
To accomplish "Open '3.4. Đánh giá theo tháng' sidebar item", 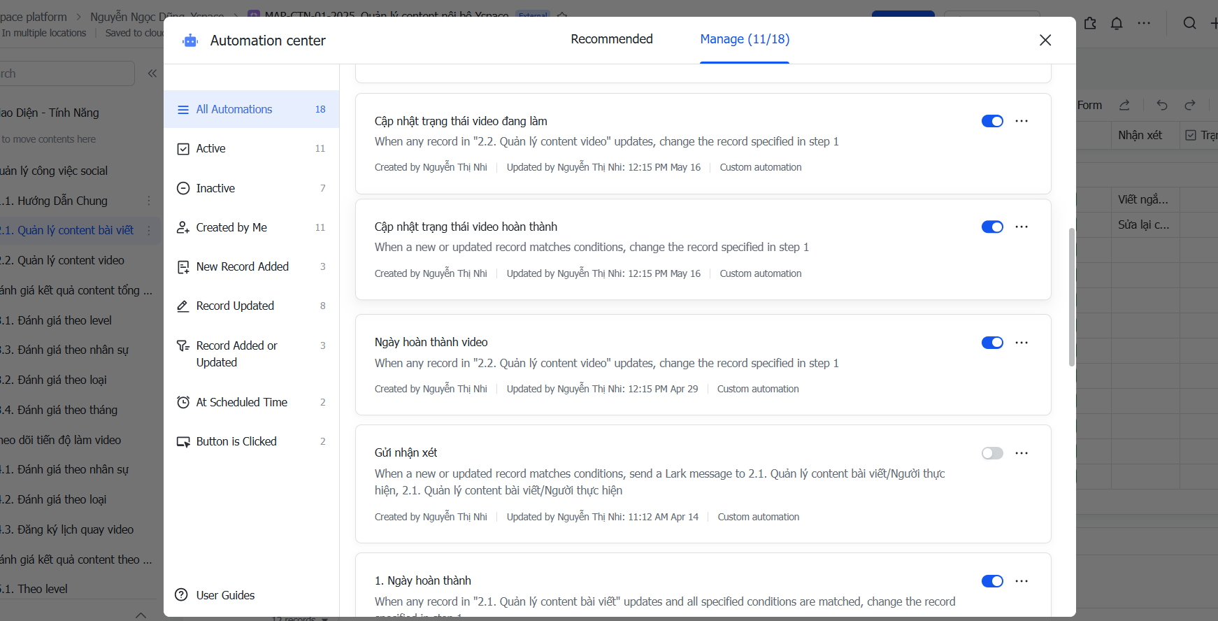I will (59, 410).
